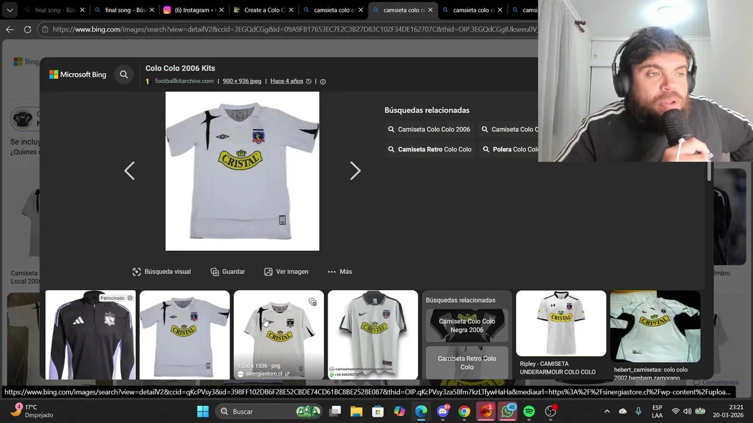Open hebert_camisetas Colo Colo 2002 thumbnail
The width and height of the screenshot is (753, 423).
(x=655, y=326)
